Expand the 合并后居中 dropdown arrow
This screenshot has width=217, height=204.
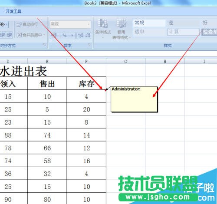(44, 35)
